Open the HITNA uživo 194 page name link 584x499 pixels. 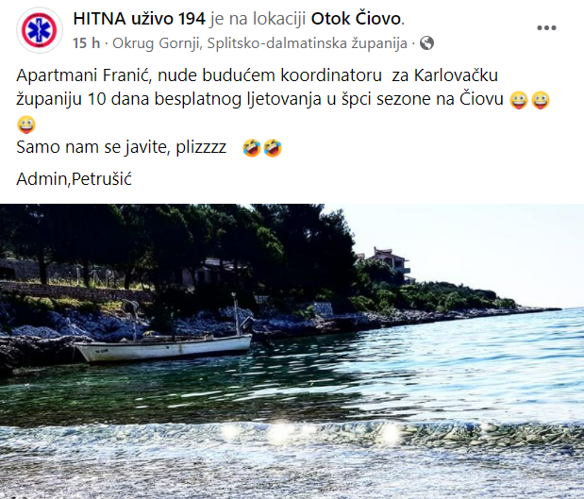click(139, 19)
